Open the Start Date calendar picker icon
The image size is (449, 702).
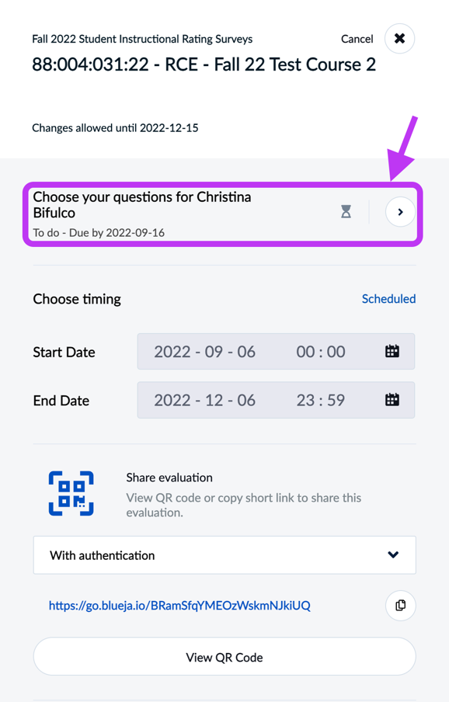tap(392, 352)
